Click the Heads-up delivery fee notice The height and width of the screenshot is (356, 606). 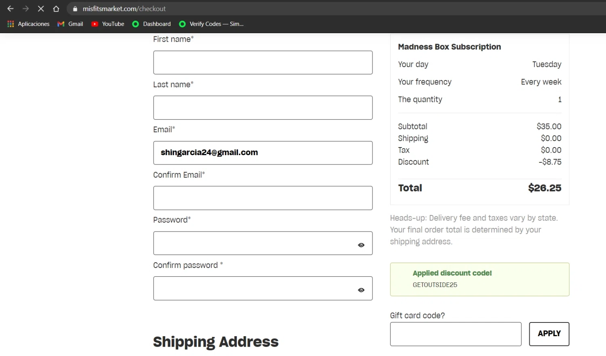click(473, 230)
